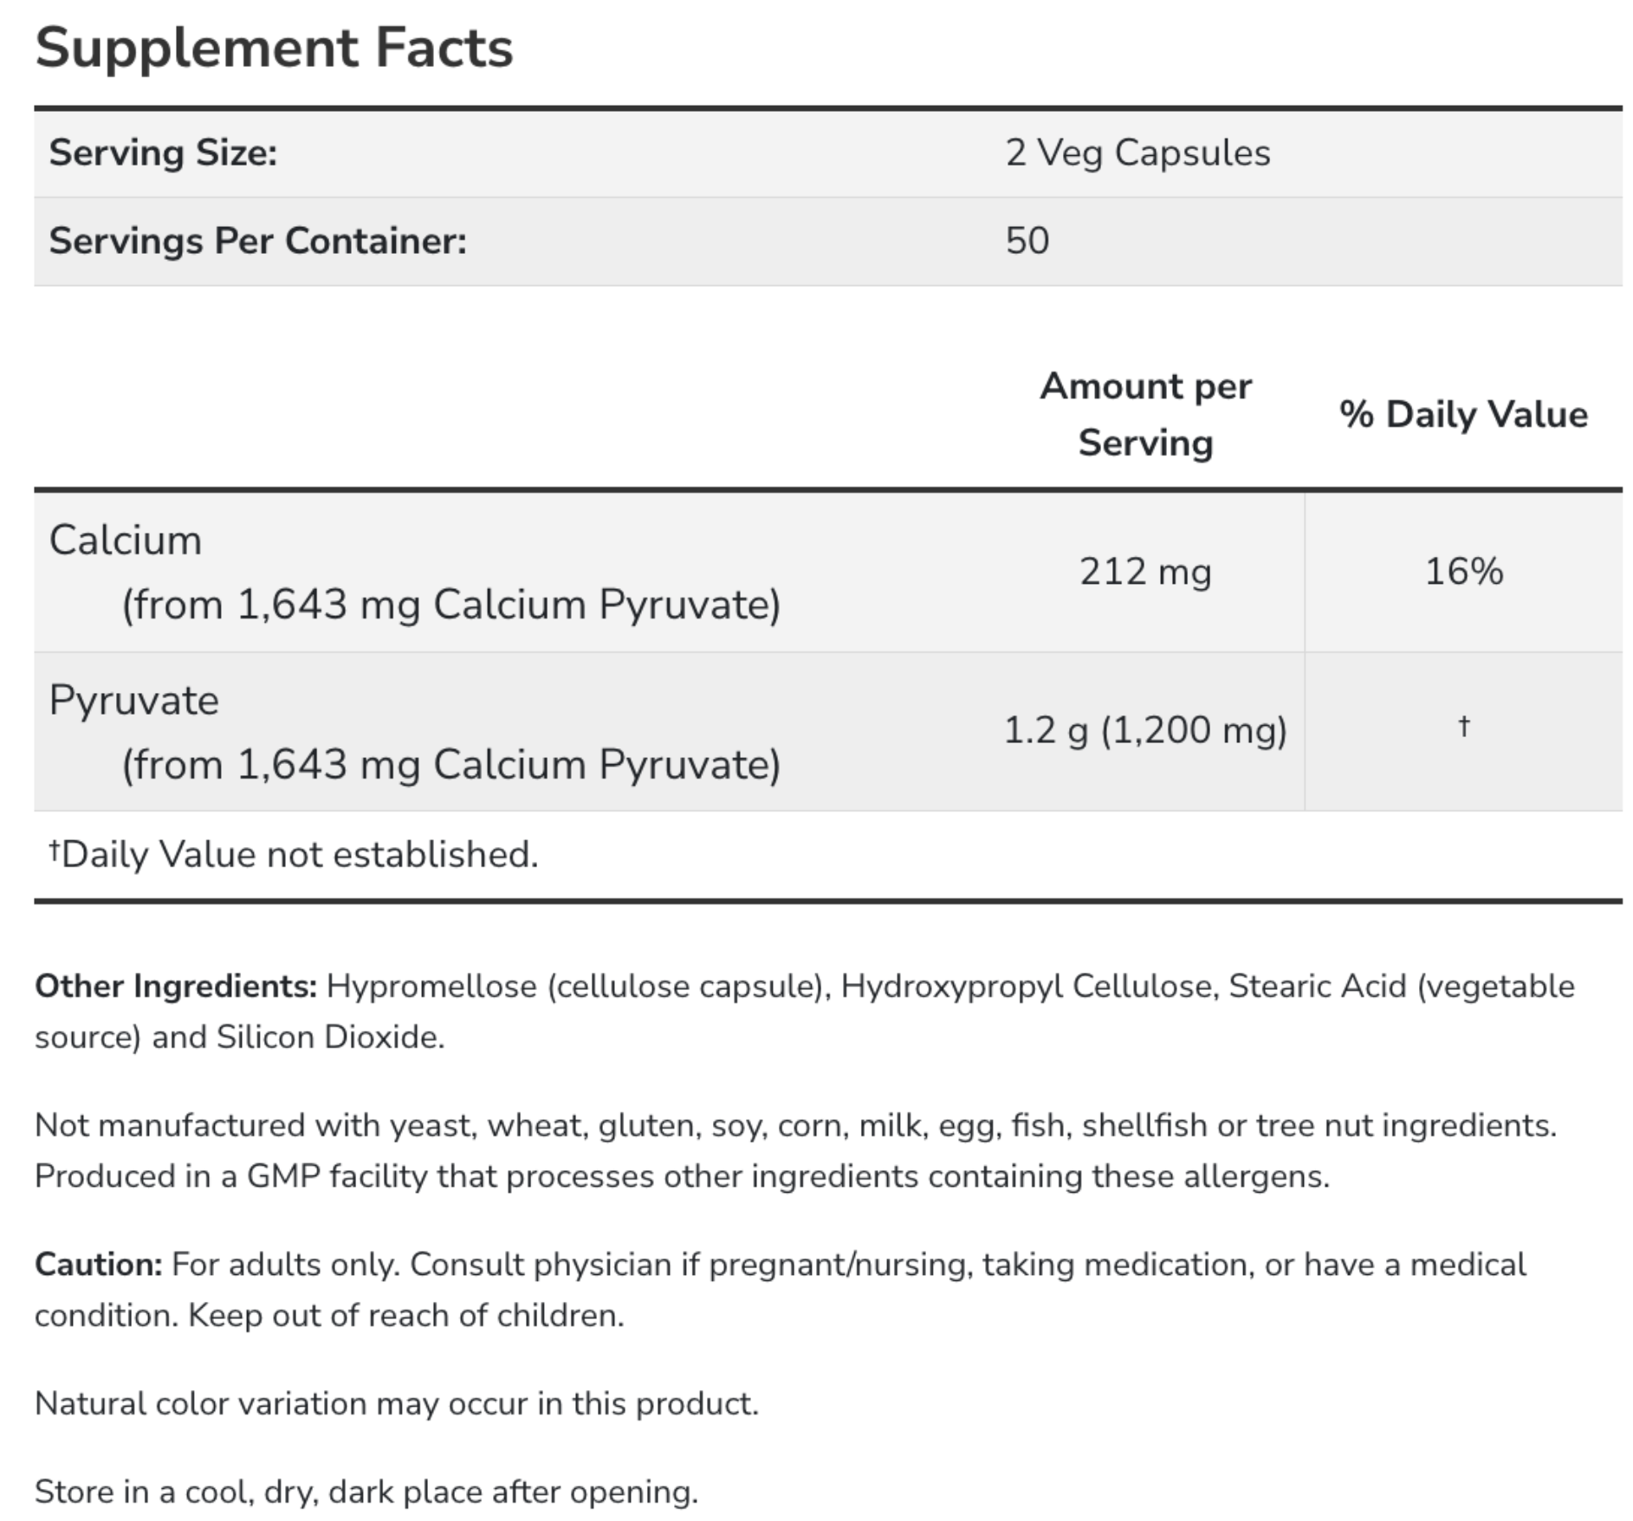Click the 1.2 g (1,200 mg) amount
The height and width of the screenshot is (1521, 1633).
1145,730
